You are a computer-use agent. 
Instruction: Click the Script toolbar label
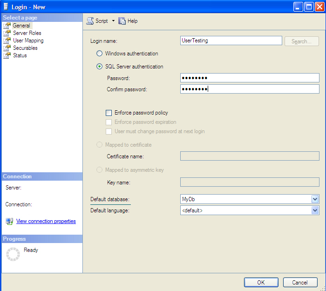tap(102, 21)
